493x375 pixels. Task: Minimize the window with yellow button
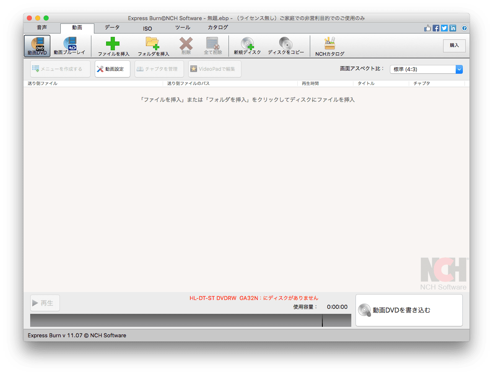tap(38, 18)
